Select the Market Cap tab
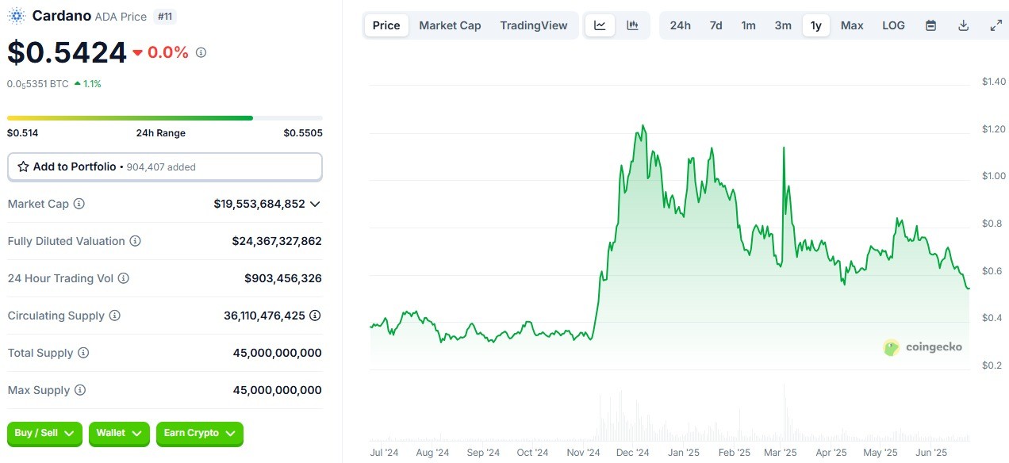The image size is (1009, 463). pos(450,25)
